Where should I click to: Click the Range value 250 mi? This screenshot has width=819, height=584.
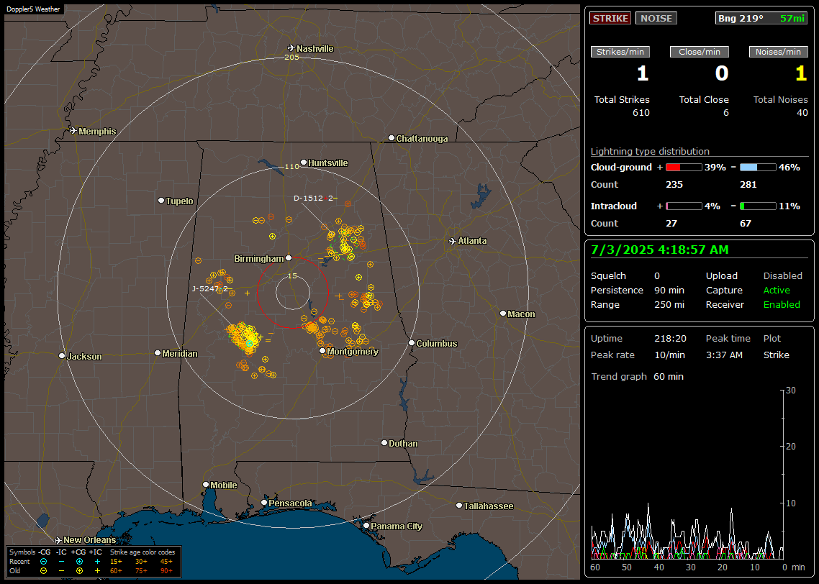(669, 304)
